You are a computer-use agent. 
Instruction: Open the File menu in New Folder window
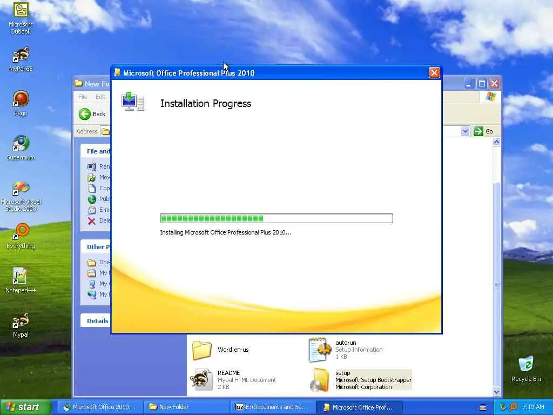click(x=83, y=97)
